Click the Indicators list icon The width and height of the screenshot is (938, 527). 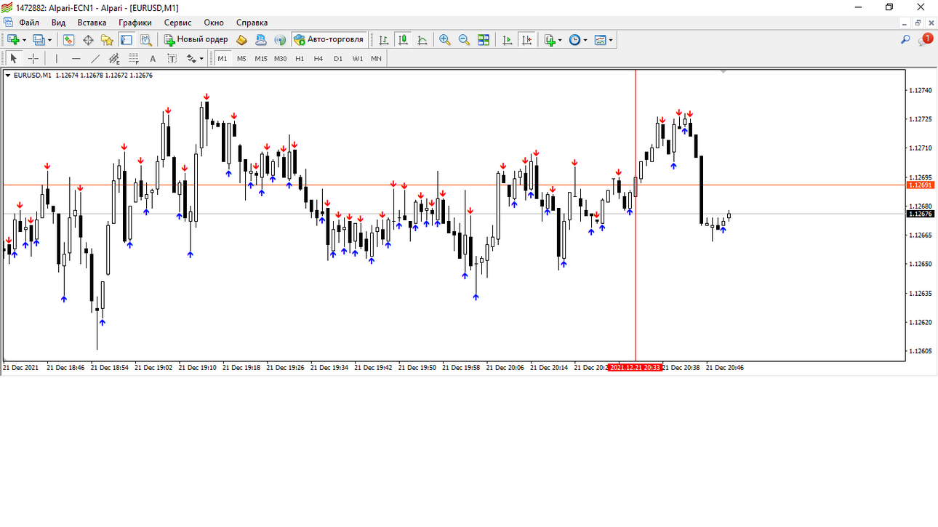coord(550,40)
